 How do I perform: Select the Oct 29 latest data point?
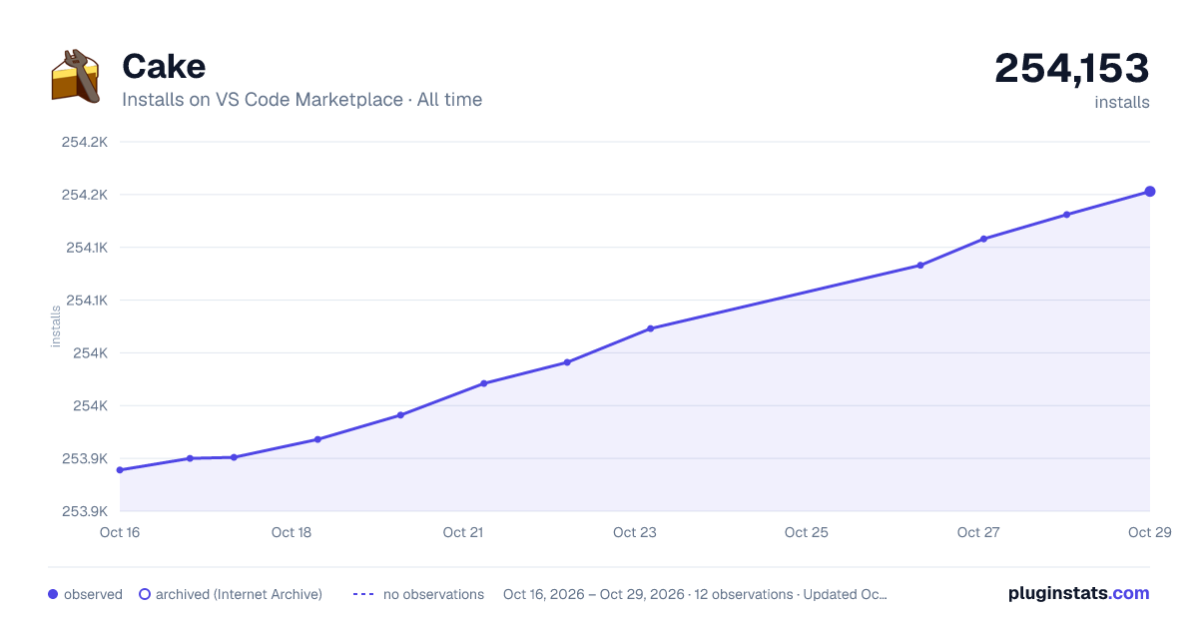1150,192
